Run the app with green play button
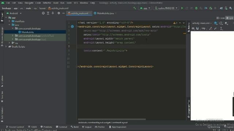Screen dimensions: 234x131 pos(182,8)
